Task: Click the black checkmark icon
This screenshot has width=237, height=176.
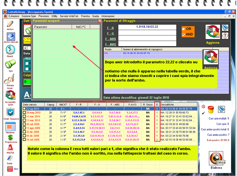Action: (203, 113)
